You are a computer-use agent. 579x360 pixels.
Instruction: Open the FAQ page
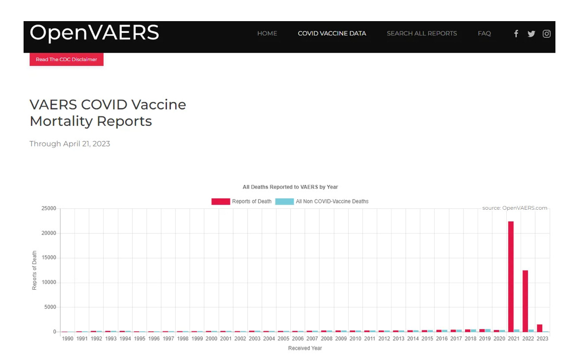tap(484, 33)
